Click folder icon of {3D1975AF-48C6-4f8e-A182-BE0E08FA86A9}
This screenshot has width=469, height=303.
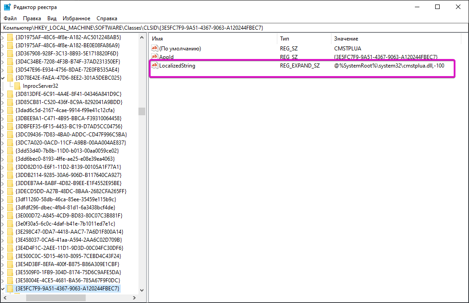[10, 45]
